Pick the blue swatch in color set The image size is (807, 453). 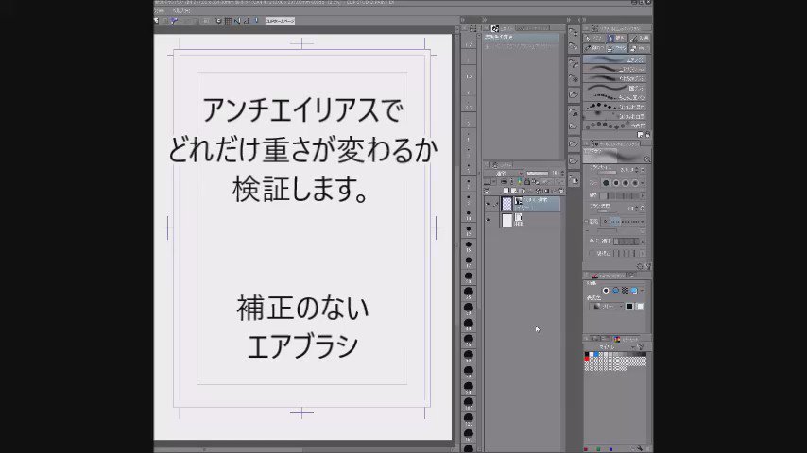click(x=596, y=354)
